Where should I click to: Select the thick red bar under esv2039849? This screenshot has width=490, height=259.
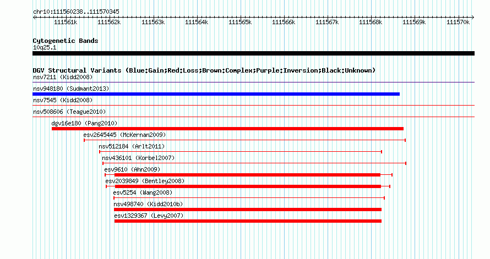pos(248,186)
